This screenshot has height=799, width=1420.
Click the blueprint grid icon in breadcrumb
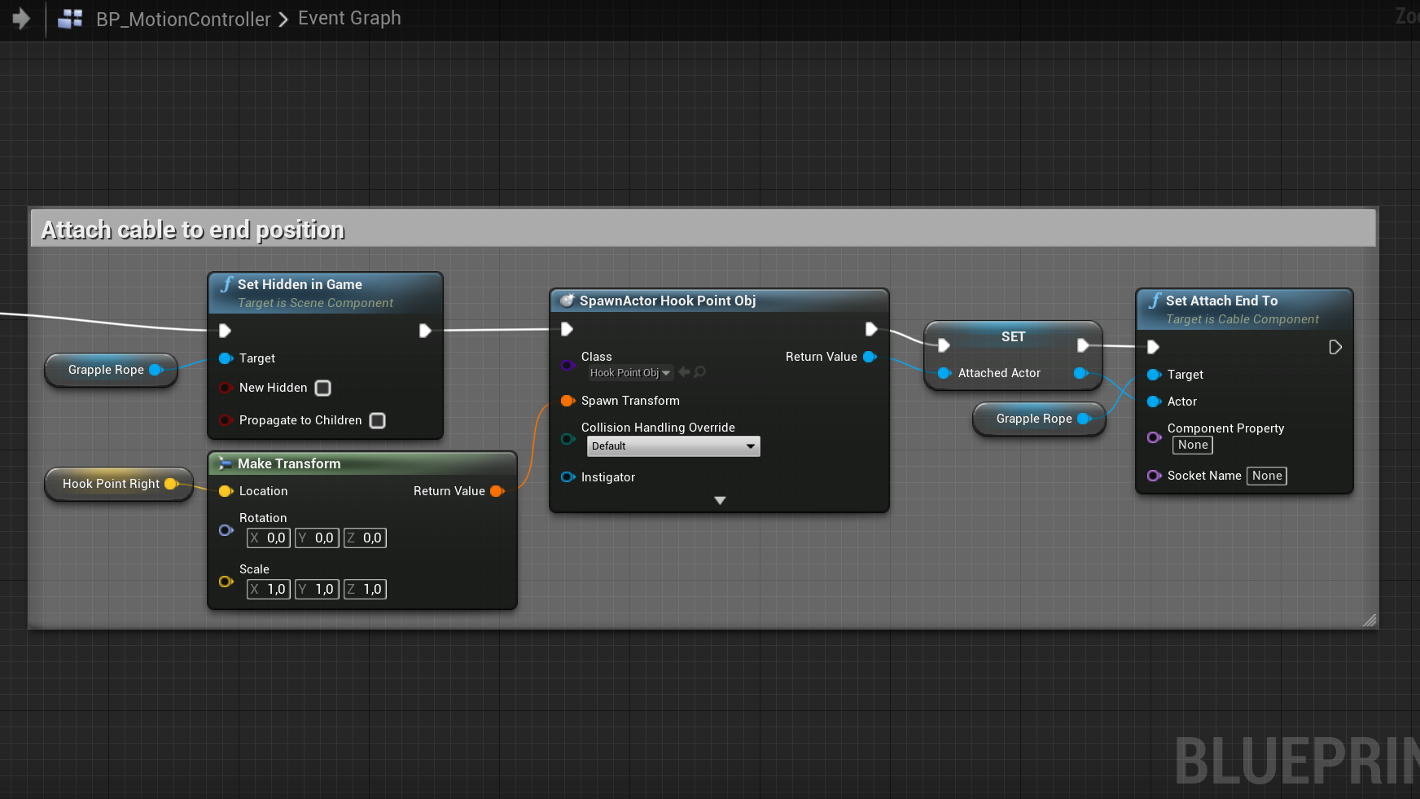(71, 19)
